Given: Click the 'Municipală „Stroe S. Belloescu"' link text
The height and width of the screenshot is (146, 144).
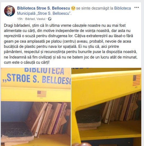Looking at the screenshot, I should tap(44, 13).
